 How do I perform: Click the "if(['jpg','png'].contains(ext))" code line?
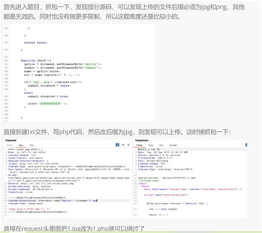click(53, 82)
